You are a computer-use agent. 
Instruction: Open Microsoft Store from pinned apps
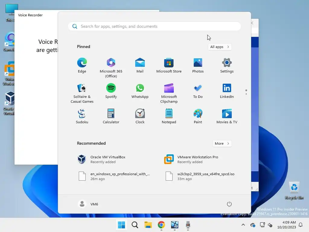click(x=169, y=66)
